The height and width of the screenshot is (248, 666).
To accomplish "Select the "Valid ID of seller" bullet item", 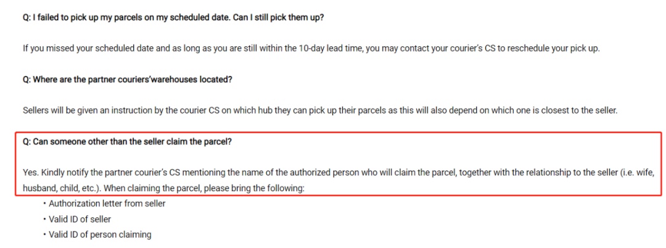I will tap(80, 219).
